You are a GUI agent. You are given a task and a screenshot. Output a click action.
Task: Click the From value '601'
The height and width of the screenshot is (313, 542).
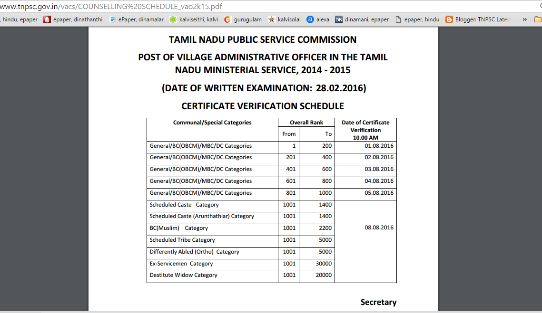tap(291, 181)
